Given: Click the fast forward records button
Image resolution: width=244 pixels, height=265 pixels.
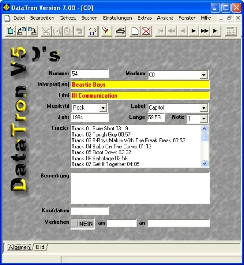Looking at the screenshot, I should point(204,31).
